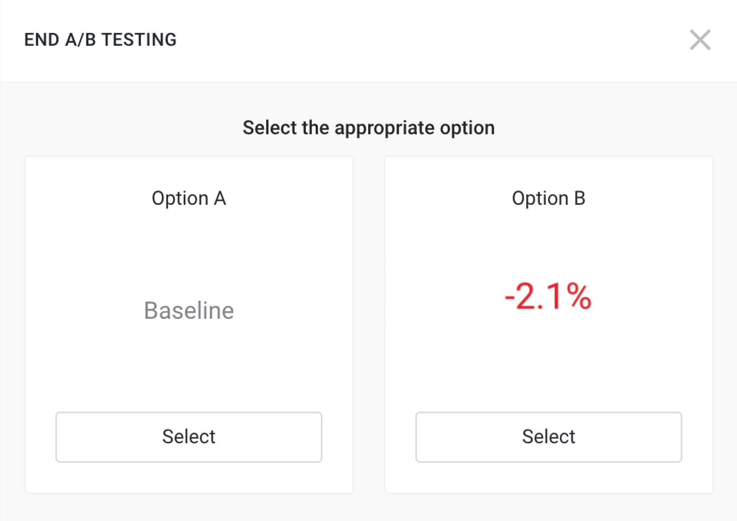The height and width of the screenshot is (521, 737).
Task: Click the END A/B TESTING title
Action: coord(100,40)
